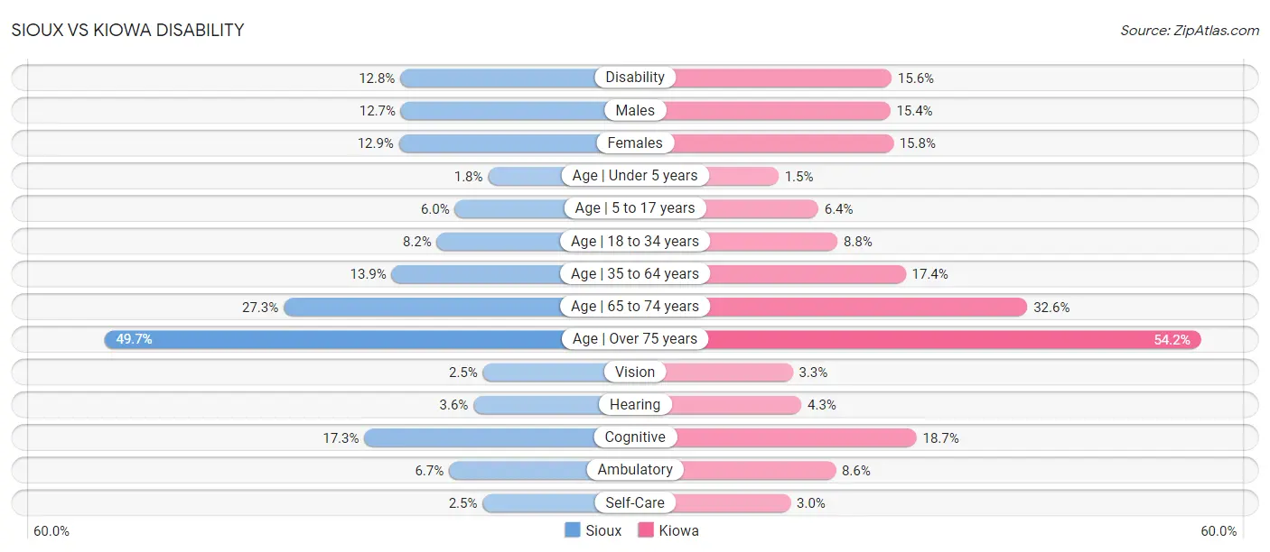
Task: Click the Sioux vs Kiowa Disability title
Action: (128, 30)
